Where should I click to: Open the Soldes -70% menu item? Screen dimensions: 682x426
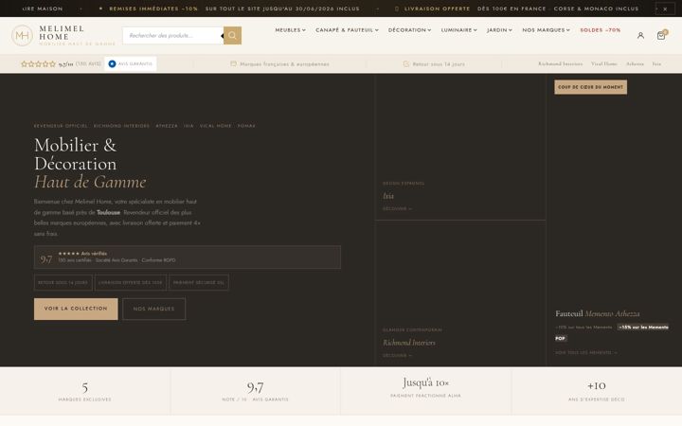pos(601,30)
